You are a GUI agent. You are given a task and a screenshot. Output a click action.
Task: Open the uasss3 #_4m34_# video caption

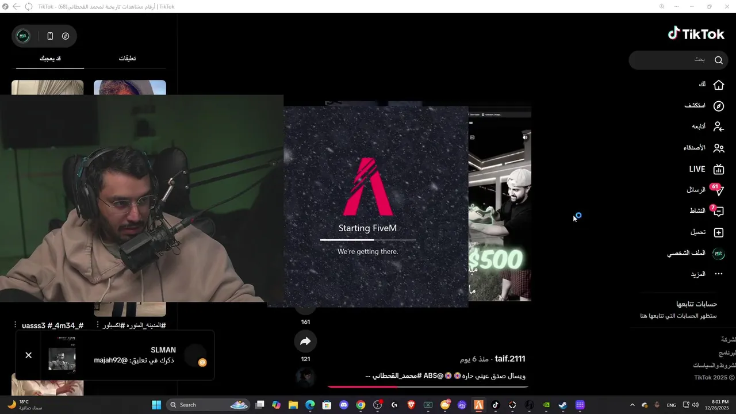coord(52,325)
